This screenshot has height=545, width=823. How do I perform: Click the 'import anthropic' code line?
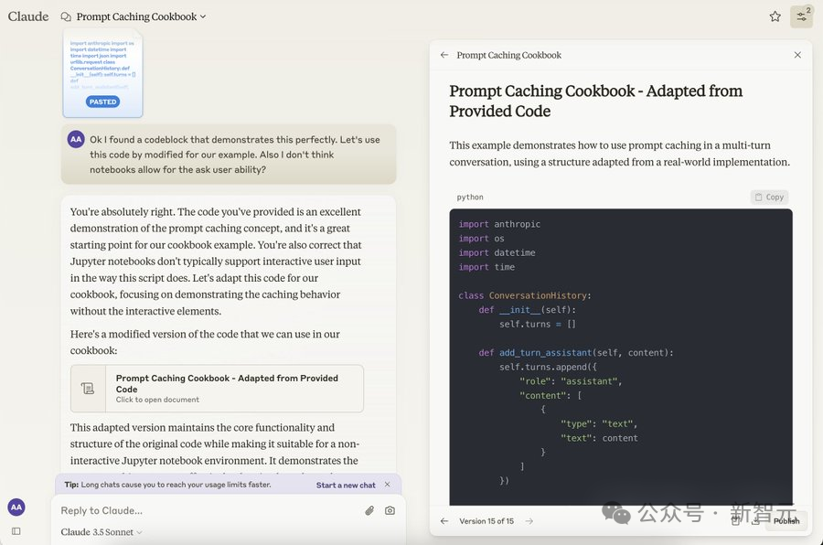(x=499, y=224)
